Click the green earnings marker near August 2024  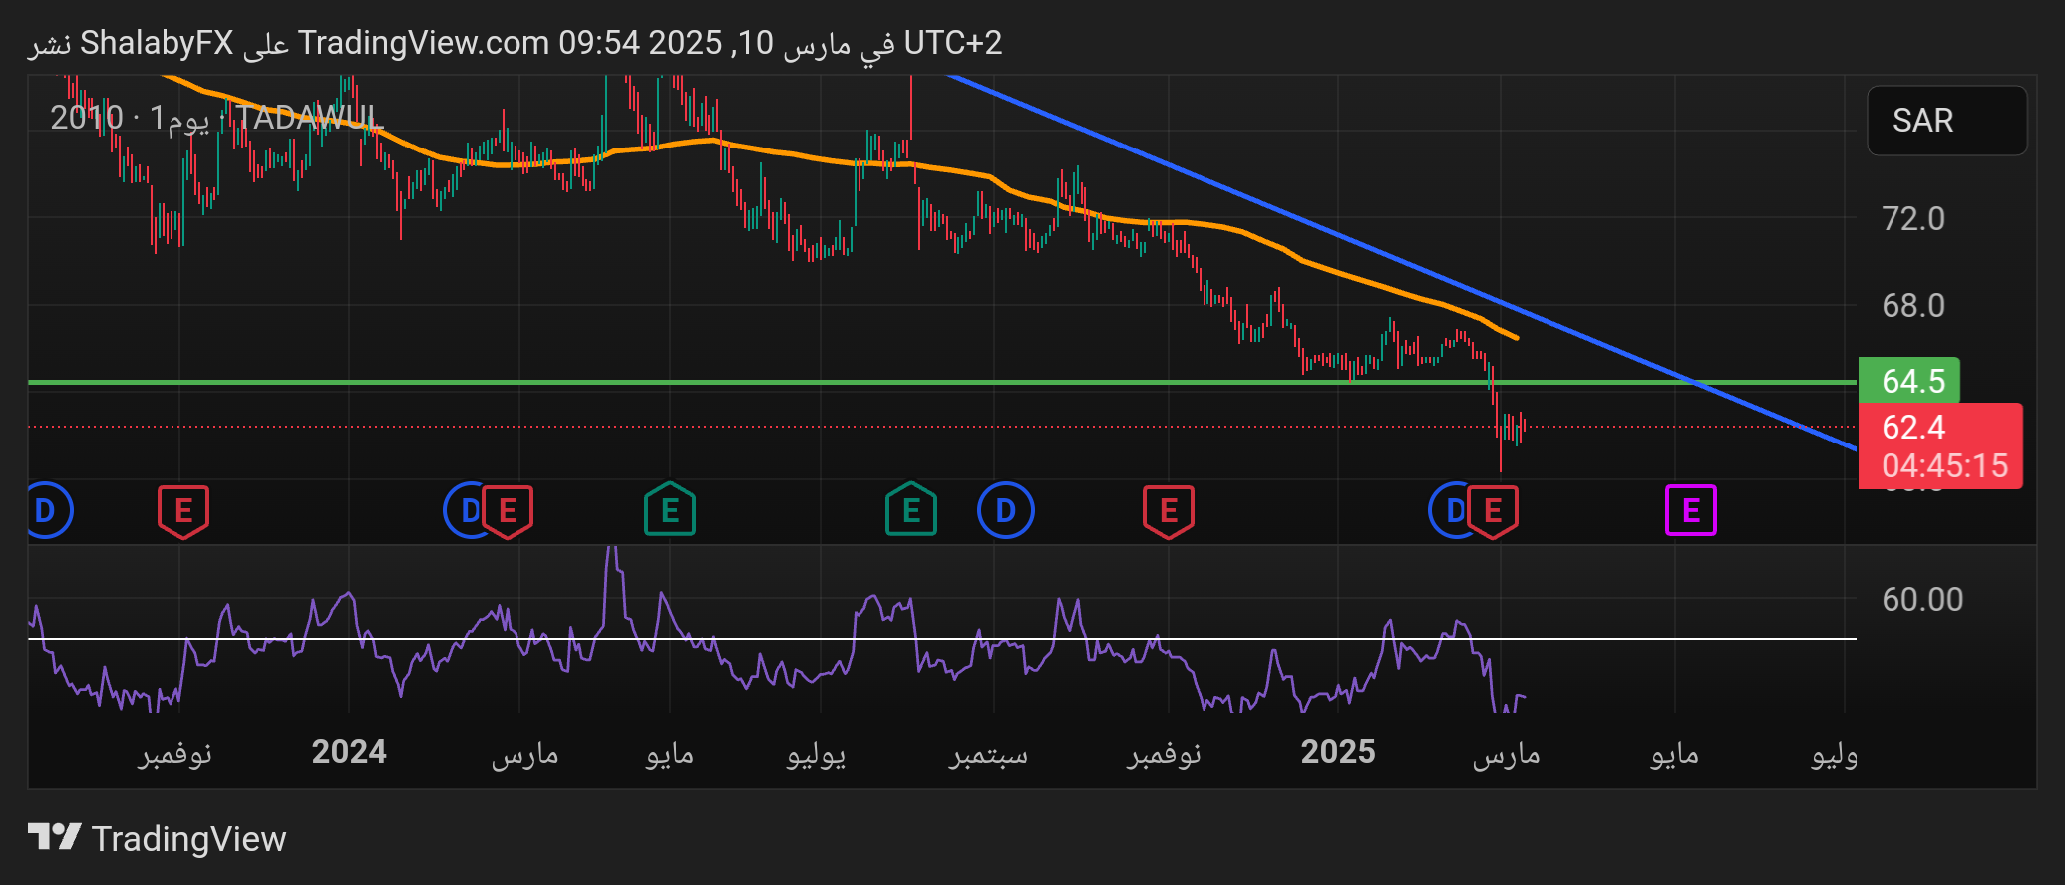click(x=910, y=510)
